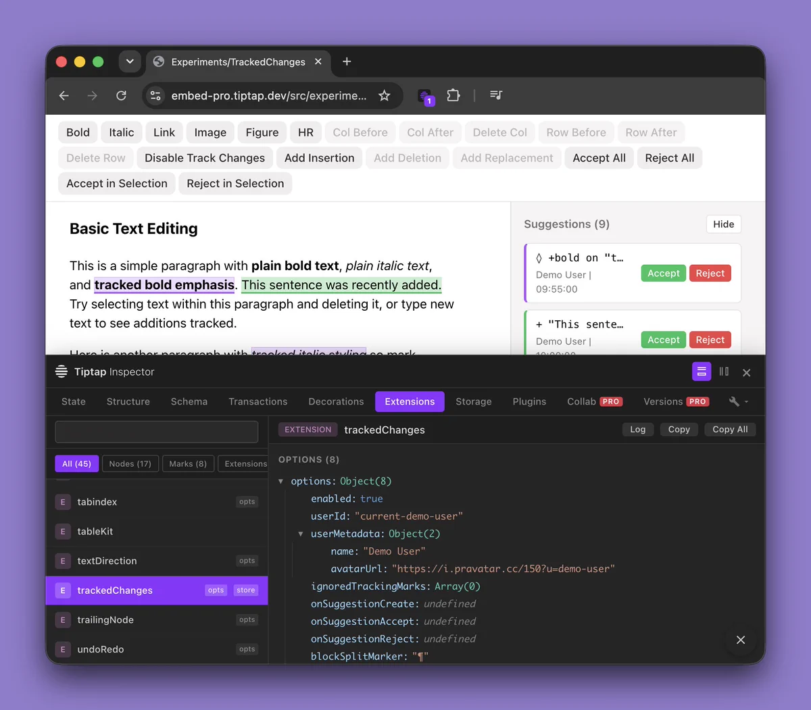This screenshot has width=811, height=710.
Task: Focus the extension search field
Action: pyautogui.click(x=157, y=432)
